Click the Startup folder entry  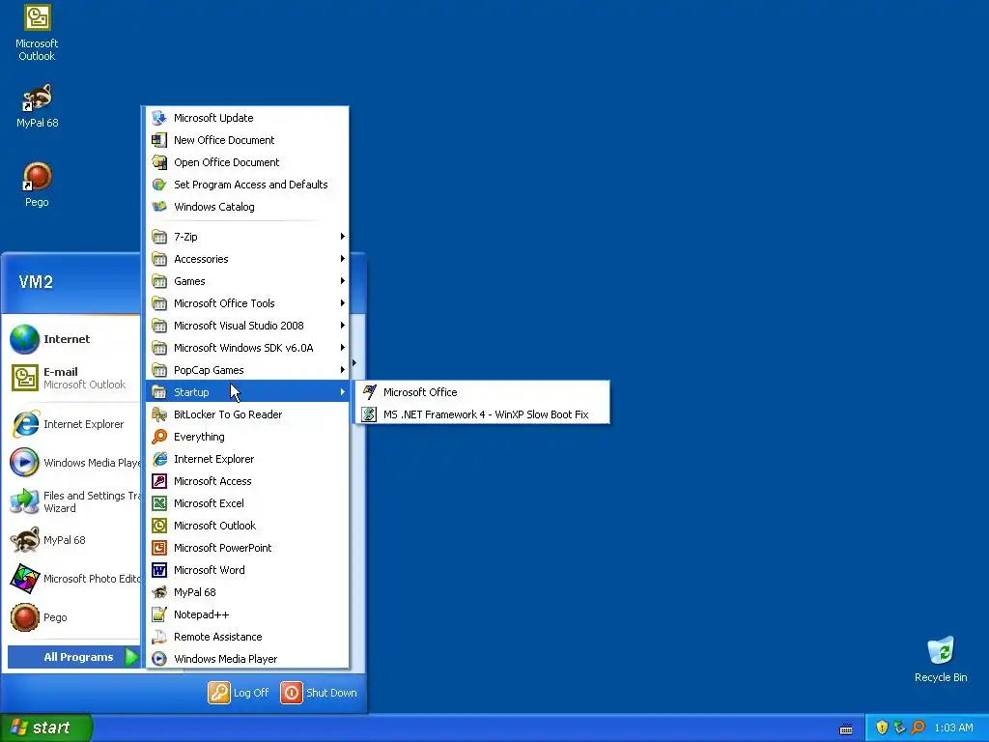(x=247, y=392)
